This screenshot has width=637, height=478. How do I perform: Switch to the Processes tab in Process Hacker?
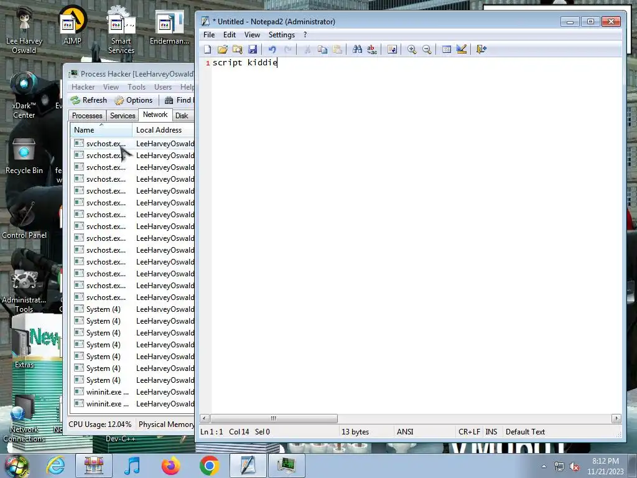pyautogui.click(x=87, y=115)
